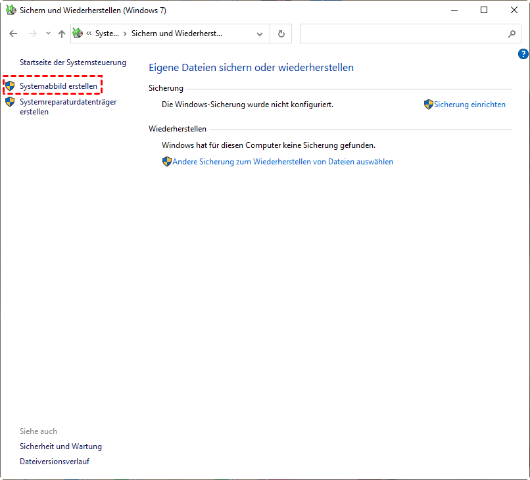
Task: Refresh the Sichern und Wiederherstellen page
Action: [281, 34]
